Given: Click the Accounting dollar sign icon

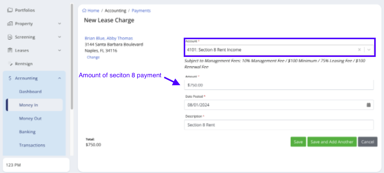Looking at the screenshot, I should pos(10,78).
